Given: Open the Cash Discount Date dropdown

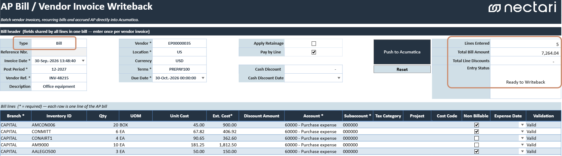Looking at the screenshot, I should click(339, 78).
